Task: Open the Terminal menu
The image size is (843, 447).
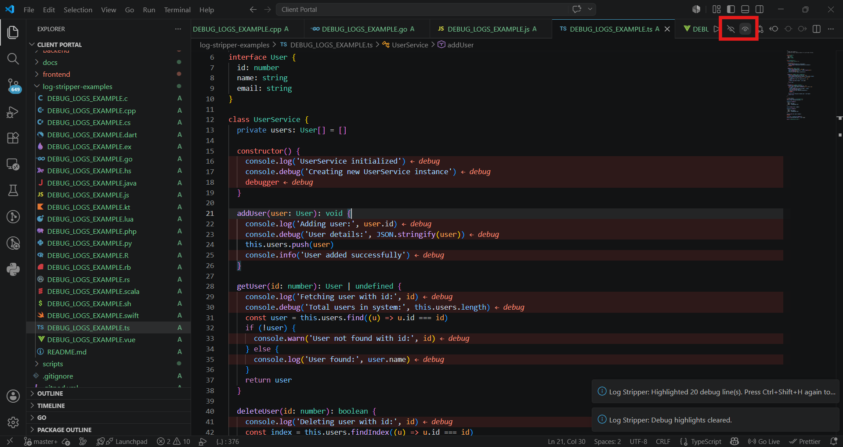Action: coord(177,10)
